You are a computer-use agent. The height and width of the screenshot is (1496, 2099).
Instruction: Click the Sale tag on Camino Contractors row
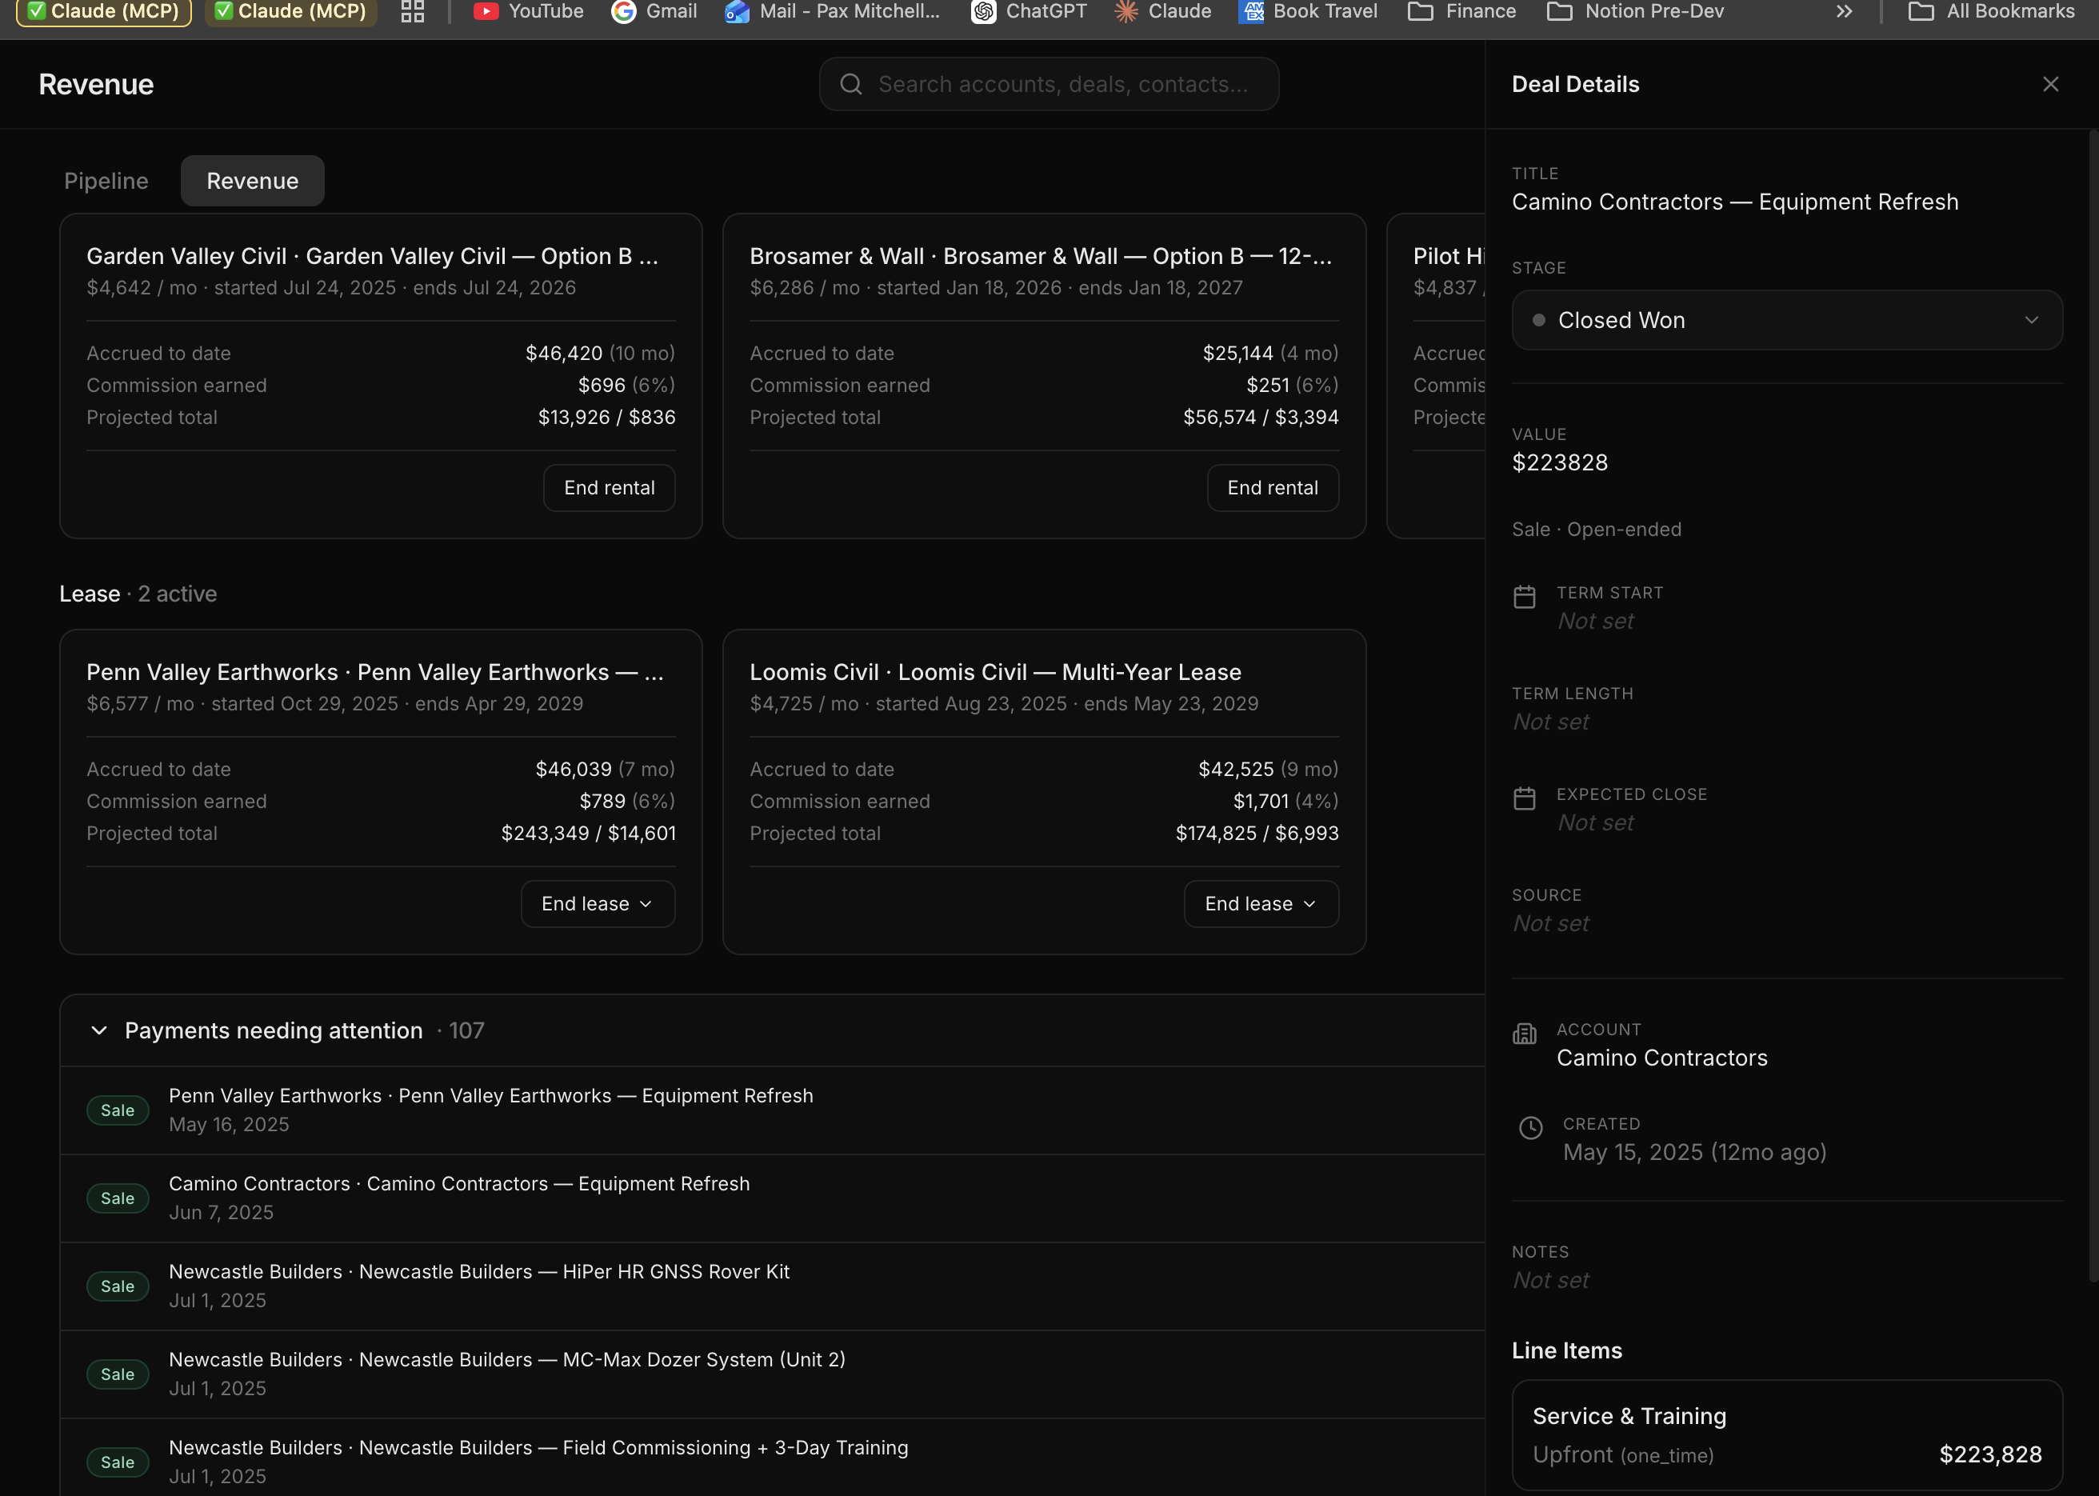117,1198
